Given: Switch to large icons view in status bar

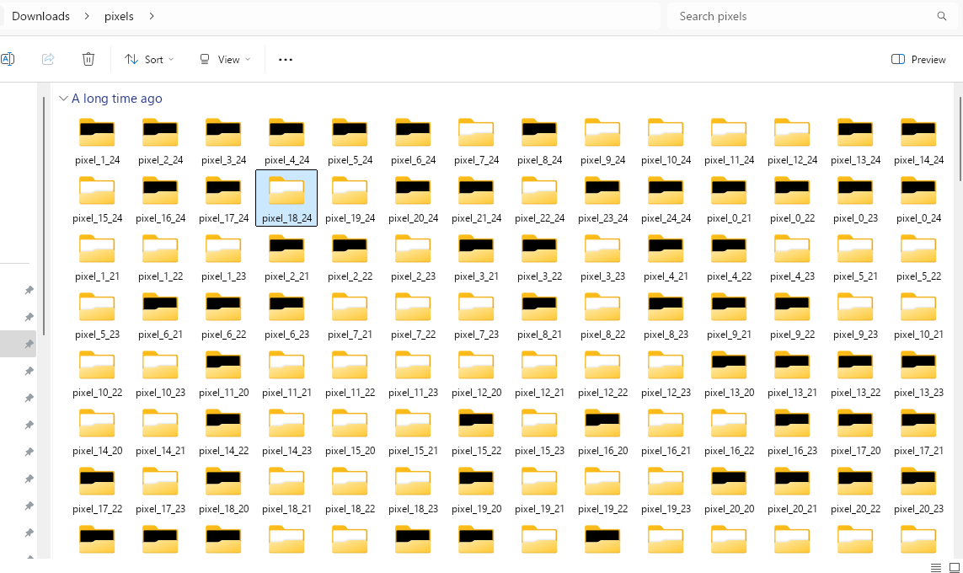Looking at the screenshot, I should 955,567.
